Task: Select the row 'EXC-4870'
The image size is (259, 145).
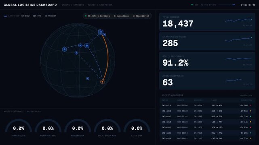Action: [x=207, y=106]
